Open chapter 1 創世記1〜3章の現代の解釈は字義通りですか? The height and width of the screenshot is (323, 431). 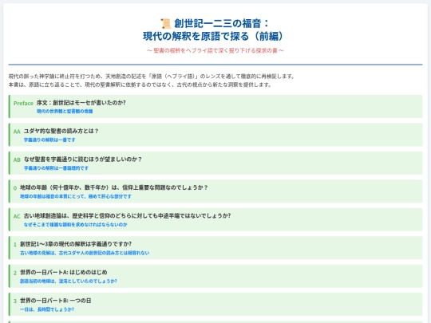pyautogui.click(x=76, y=244)
